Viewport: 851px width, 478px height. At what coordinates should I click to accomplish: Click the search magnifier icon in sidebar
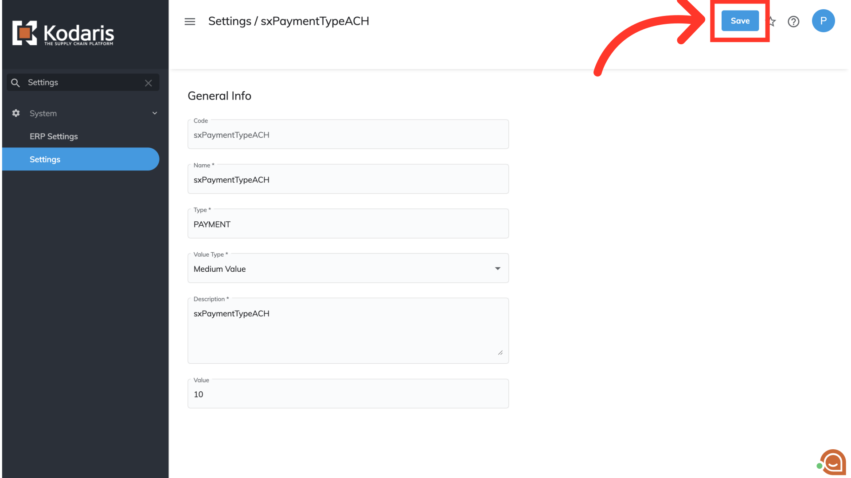coord(16,83)
